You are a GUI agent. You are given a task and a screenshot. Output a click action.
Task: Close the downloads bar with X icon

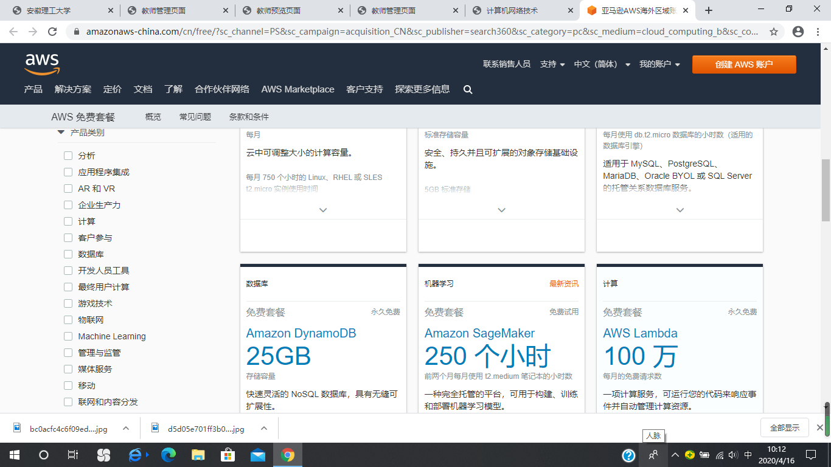click(x=819, y=427)
